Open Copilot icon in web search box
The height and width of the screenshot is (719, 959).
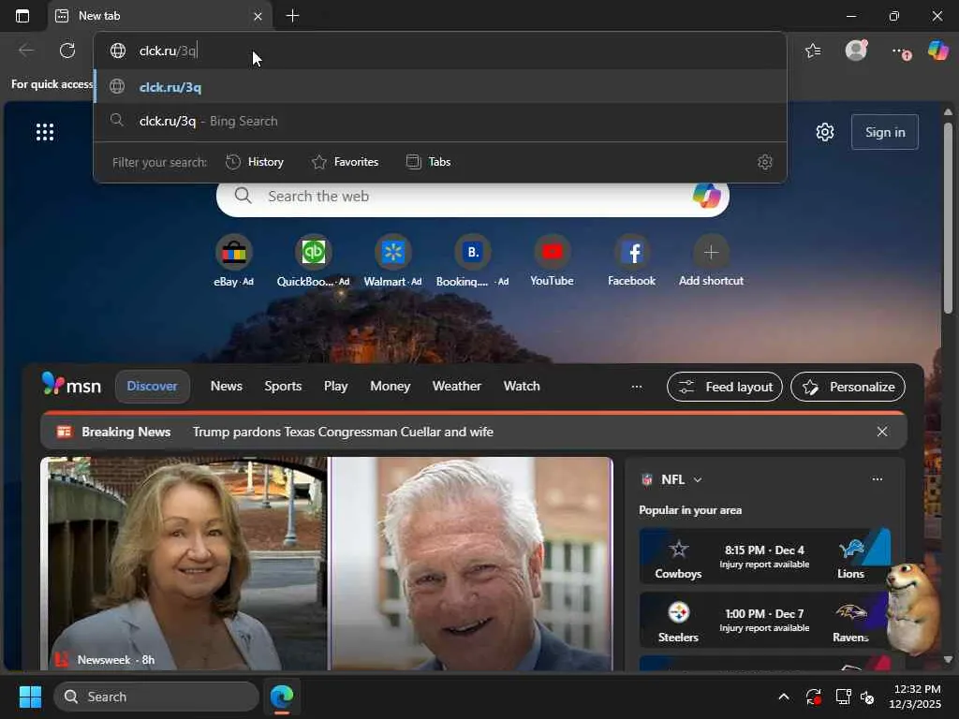706,196
